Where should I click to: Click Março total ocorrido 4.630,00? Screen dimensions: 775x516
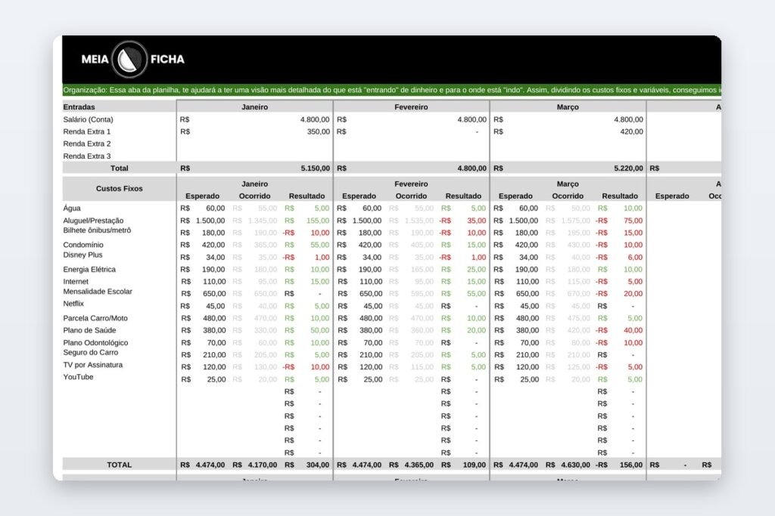575,465
